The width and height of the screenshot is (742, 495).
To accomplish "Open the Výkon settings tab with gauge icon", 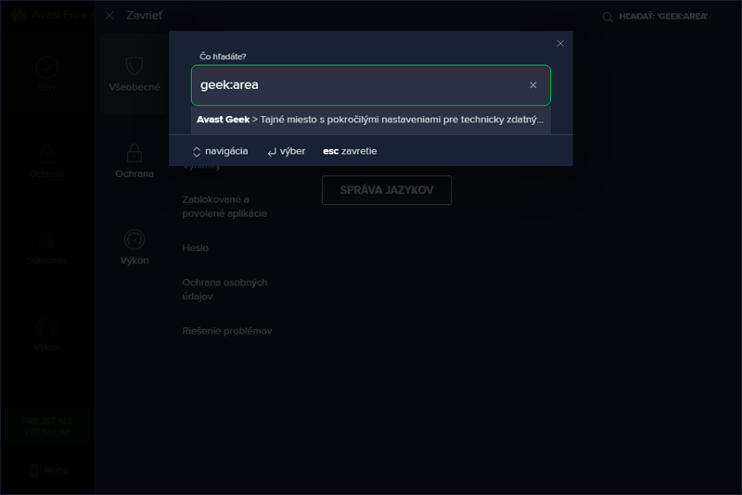I will (x=134, y=247).
